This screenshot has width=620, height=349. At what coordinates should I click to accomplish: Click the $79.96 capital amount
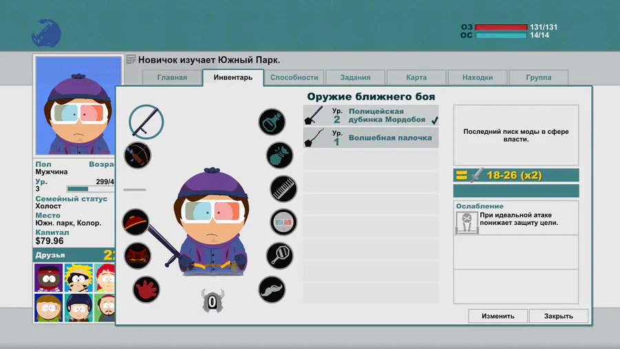(50, 241)
